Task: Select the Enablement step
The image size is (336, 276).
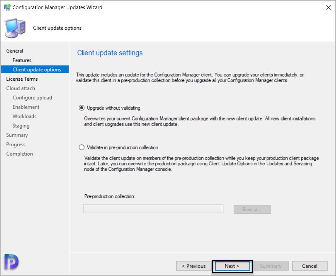Action: click(x=26, y=107)
